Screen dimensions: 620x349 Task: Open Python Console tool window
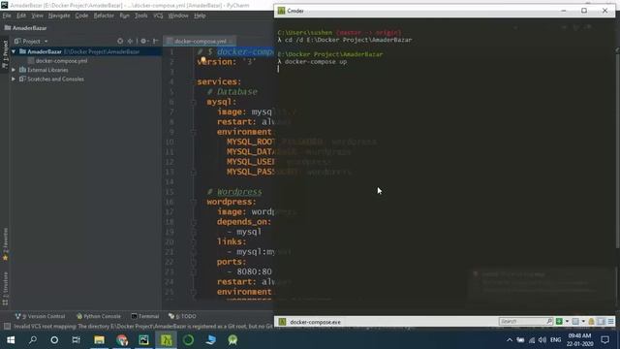pyautogui.click(x=99, y=316)
